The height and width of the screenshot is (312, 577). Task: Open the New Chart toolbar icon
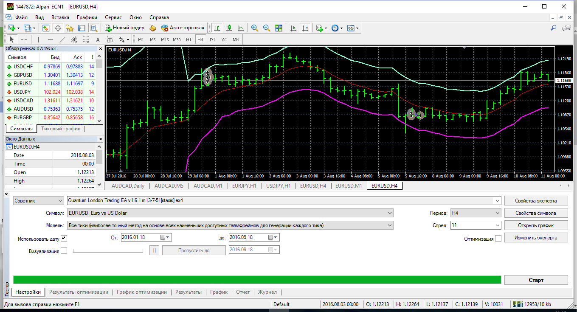coord(11,28)
